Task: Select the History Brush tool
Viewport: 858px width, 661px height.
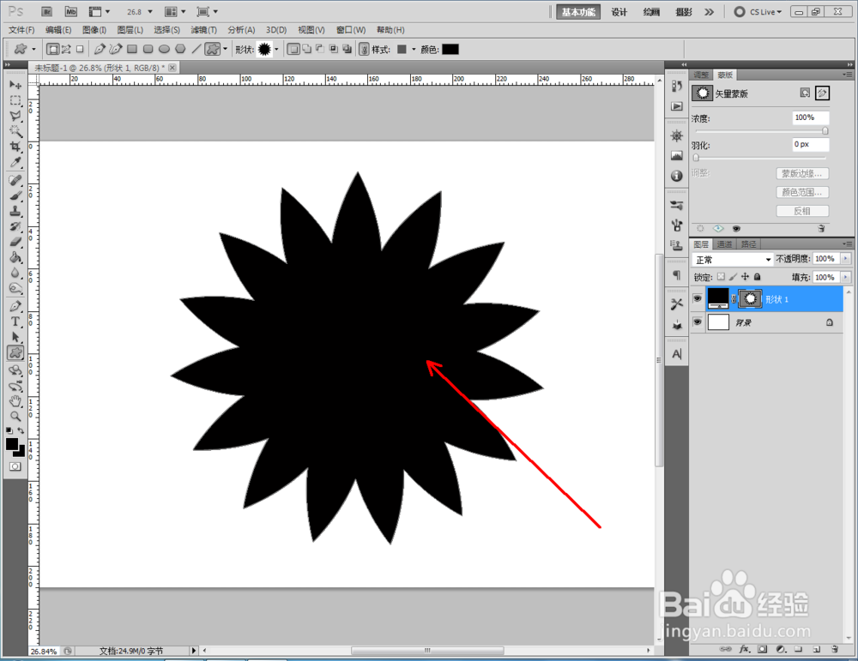Action: 15,226
